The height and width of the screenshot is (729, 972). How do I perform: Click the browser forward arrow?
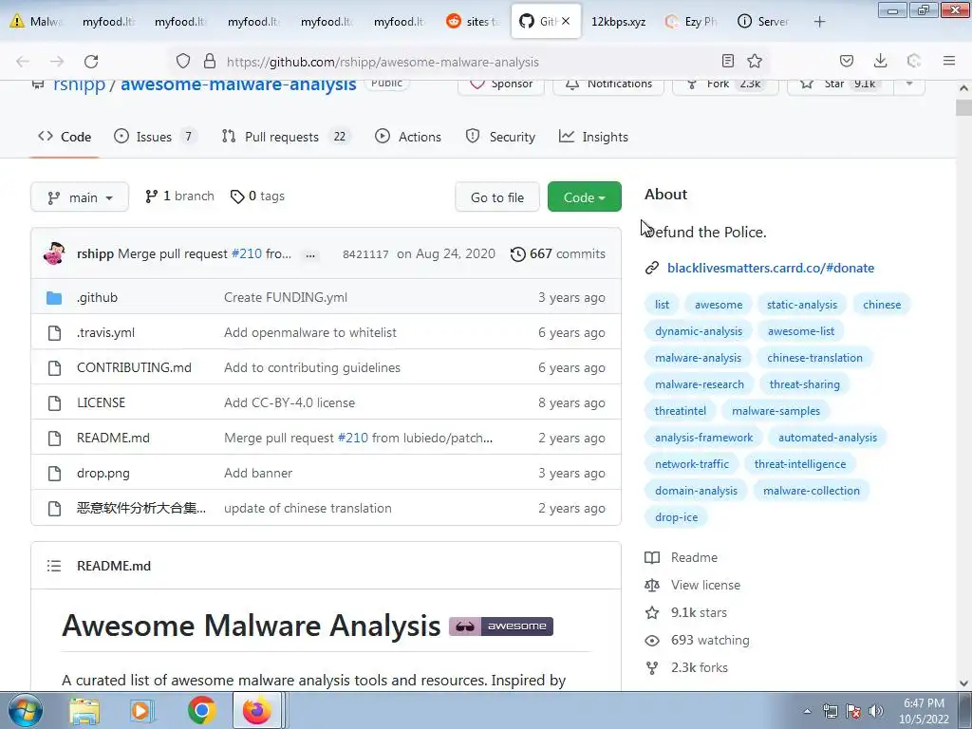tap(57, 62)
